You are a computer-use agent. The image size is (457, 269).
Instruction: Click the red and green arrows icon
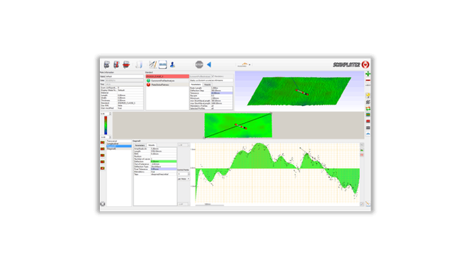coord(368,108)
